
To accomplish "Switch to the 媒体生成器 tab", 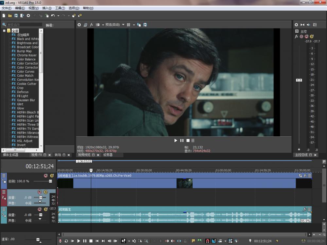I will [10, 155].
